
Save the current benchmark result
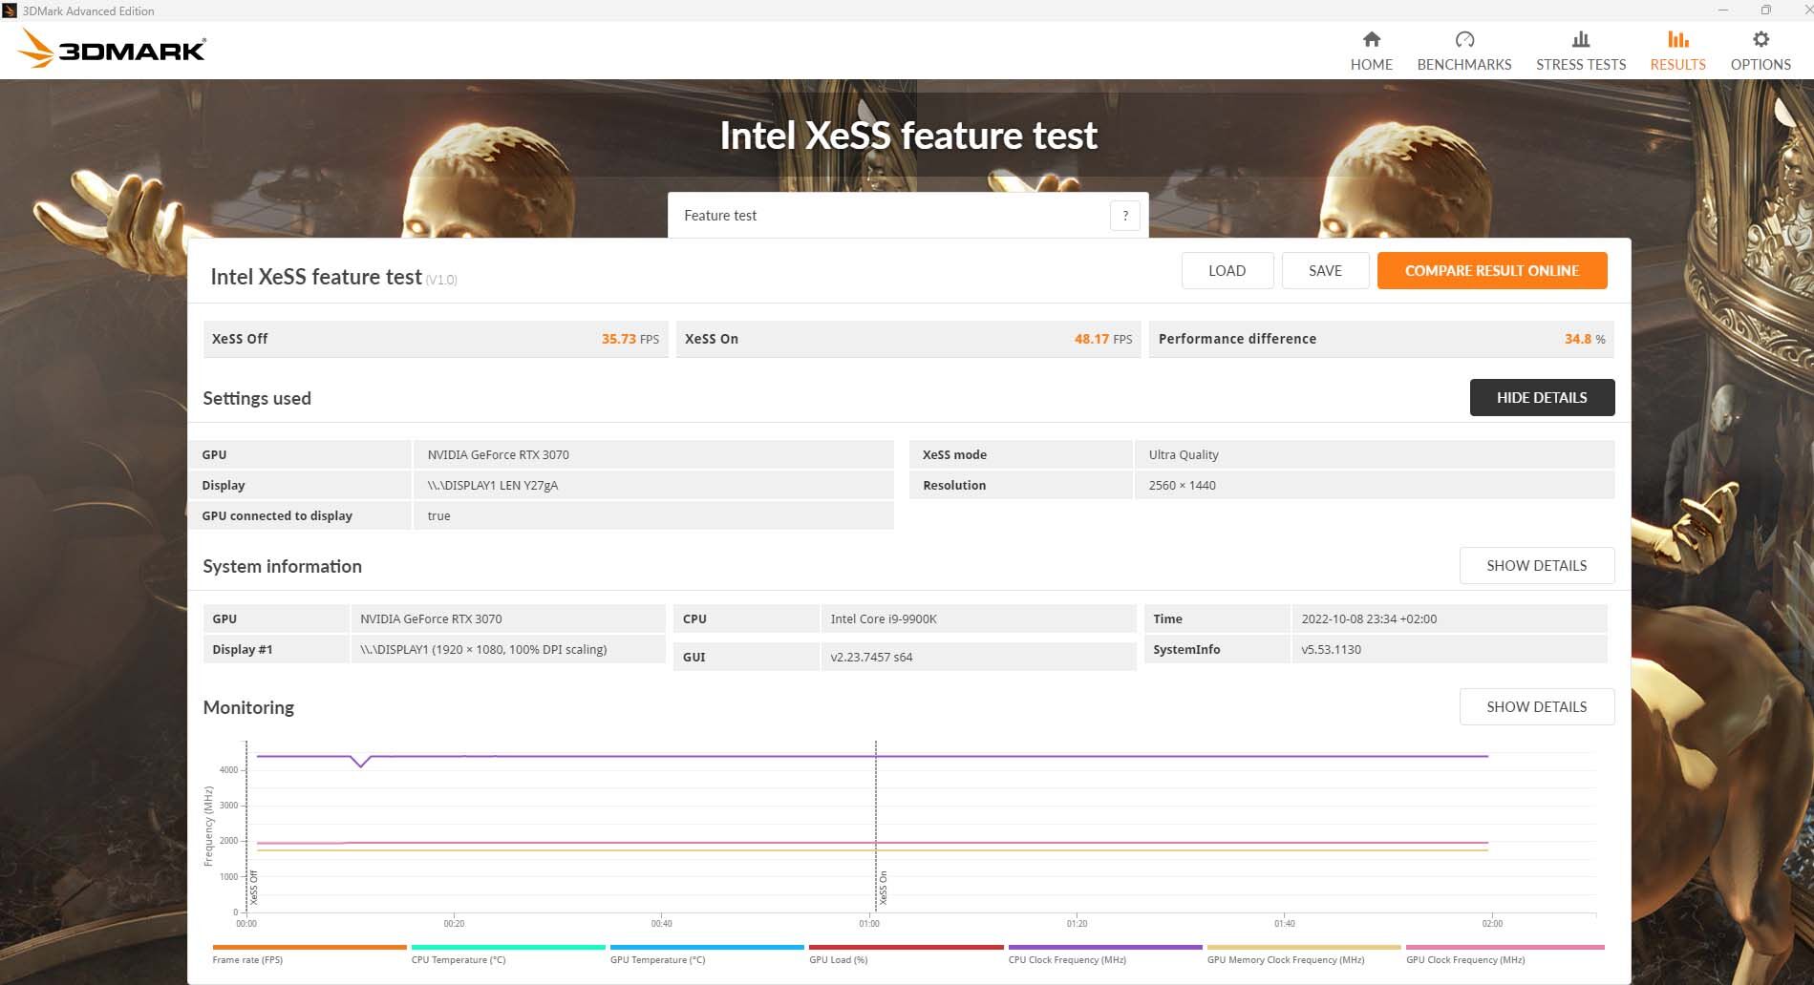pos(1325,270)
